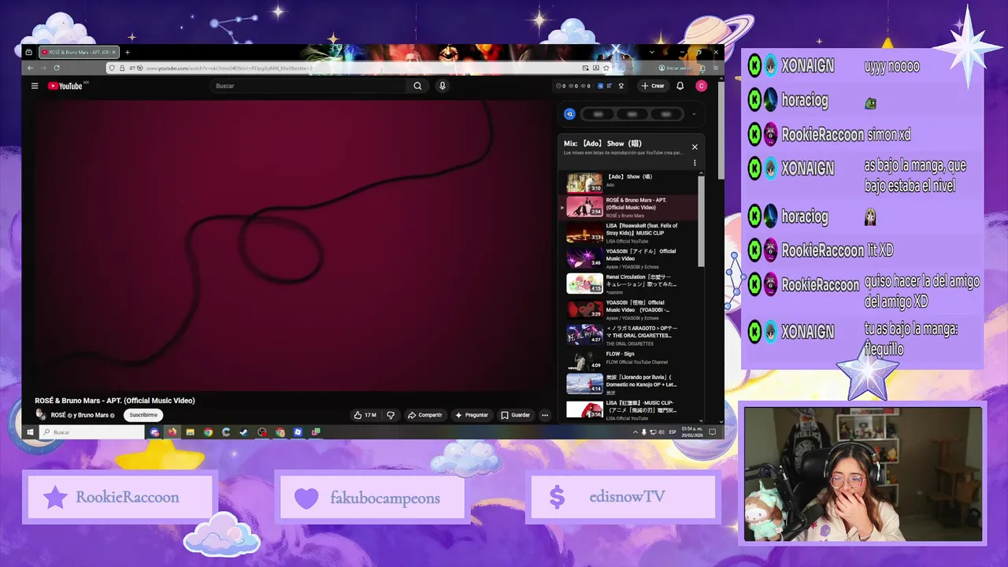
Task: Open the Mix playlist three-dot options
Action: click(x=695, y=163)
